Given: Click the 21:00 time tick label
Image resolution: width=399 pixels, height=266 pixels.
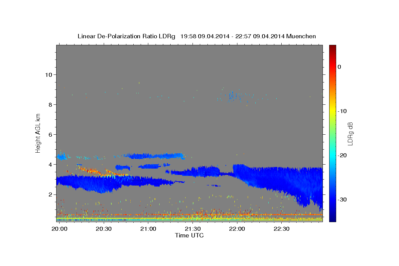Looking at the screenshot, I should click(148, 229).
